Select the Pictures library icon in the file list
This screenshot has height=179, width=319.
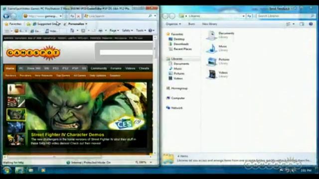[x=212, y=62]
